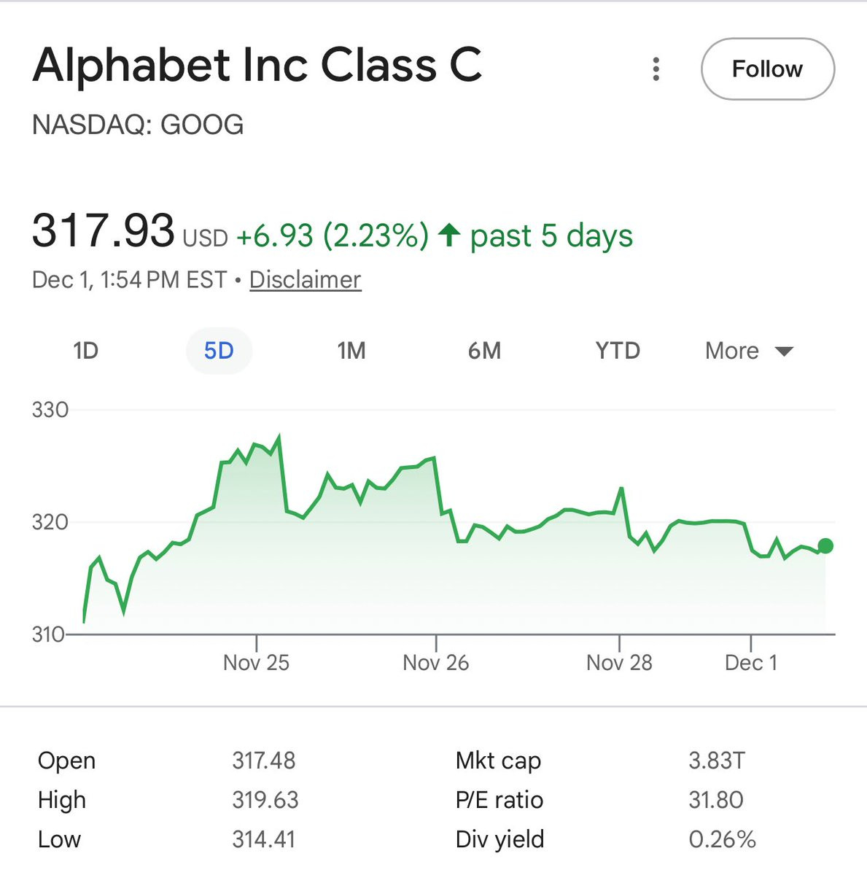This screenshot has width=867, height=875.
Task: Click the NASDAQ: GOOG ticker label
Action: [138, 125]
